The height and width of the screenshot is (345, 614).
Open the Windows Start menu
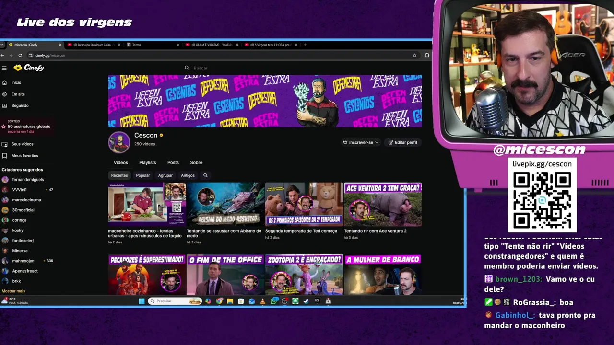point(142,301)
